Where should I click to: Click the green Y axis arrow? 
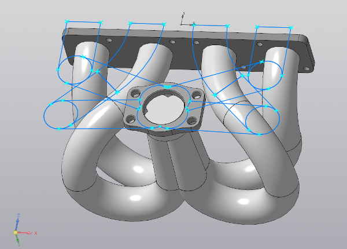18,240
